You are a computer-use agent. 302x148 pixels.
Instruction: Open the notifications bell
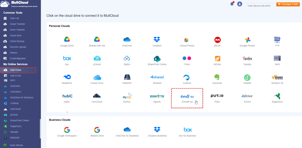pyautogui.click(x=232, y=4)
